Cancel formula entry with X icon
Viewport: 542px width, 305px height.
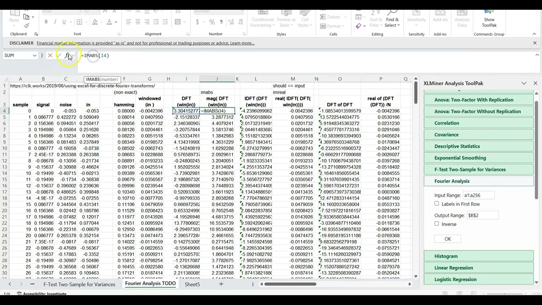point(50,55)
